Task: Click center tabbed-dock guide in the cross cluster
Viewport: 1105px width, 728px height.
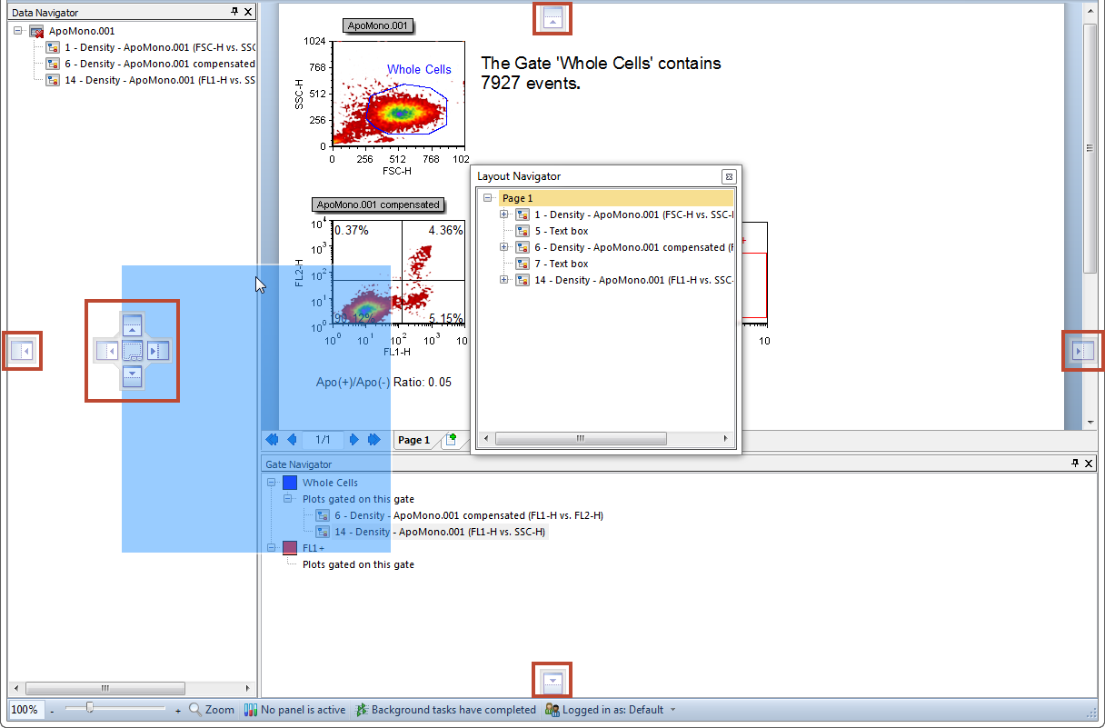Action: [133, 350]
